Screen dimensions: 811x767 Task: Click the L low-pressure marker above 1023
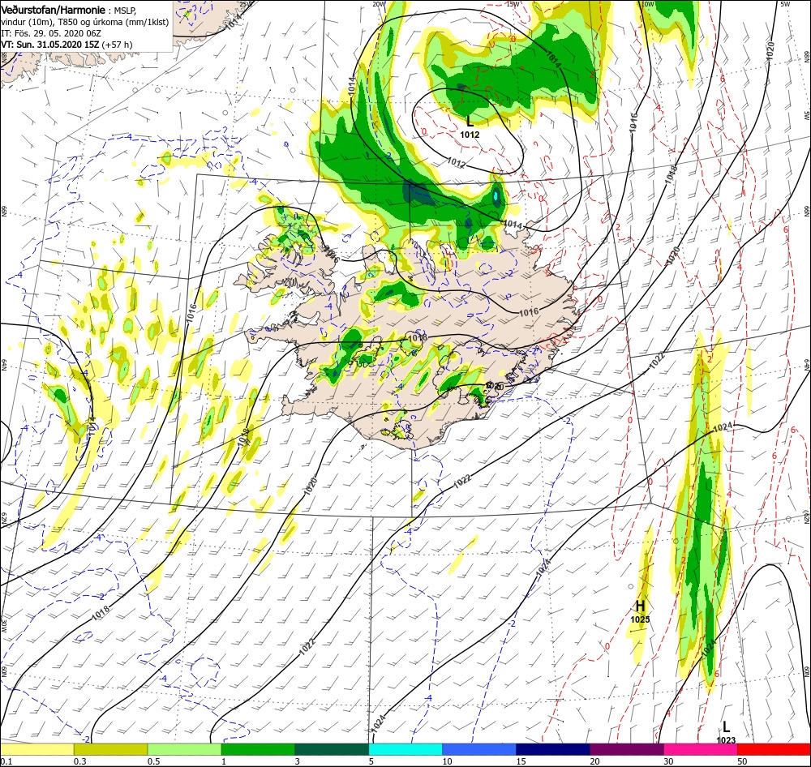point(726,726)
